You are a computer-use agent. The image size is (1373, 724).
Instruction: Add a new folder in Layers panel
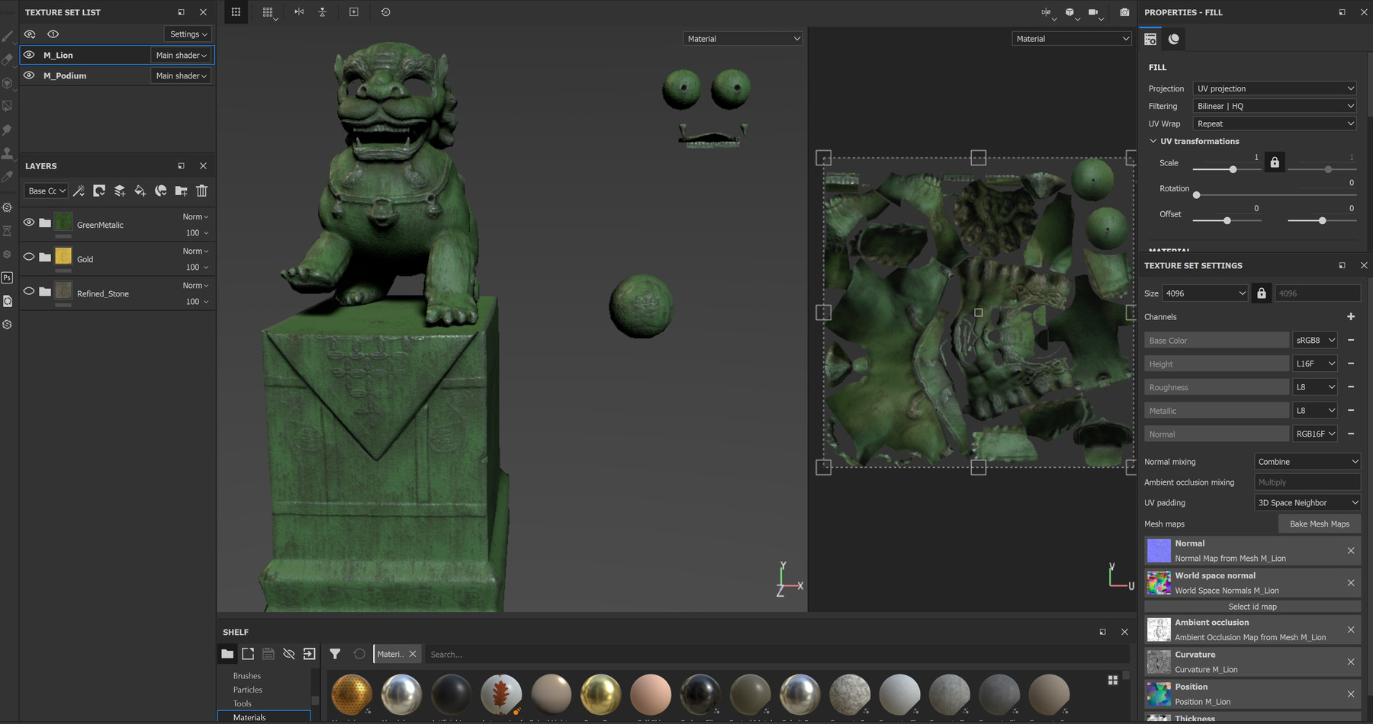(182, 191)
